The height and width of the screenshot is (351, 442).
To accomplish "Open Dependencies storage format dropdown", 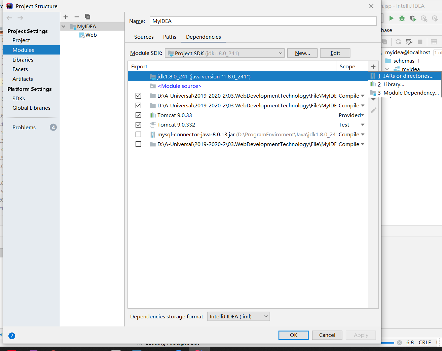I will coord(238,316).
